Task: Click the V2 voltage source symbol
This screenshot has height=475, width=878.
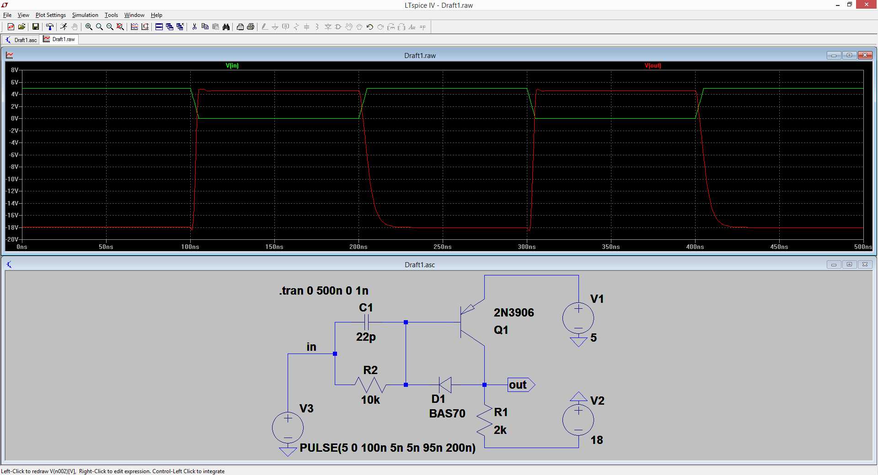Action: [578, 420]
